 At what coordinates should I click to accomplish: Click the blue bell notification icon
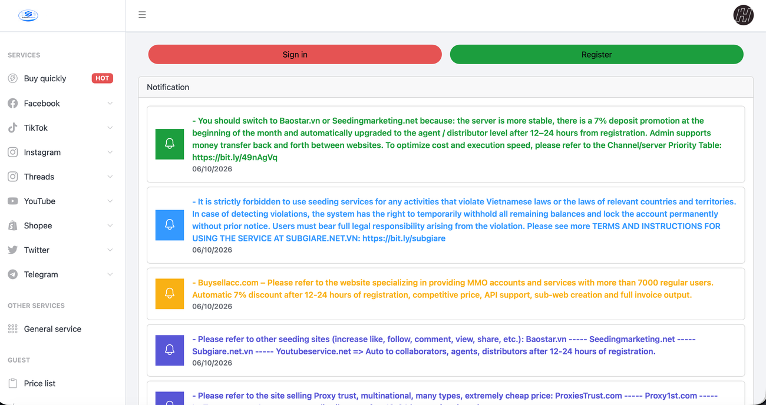[170, 225]
